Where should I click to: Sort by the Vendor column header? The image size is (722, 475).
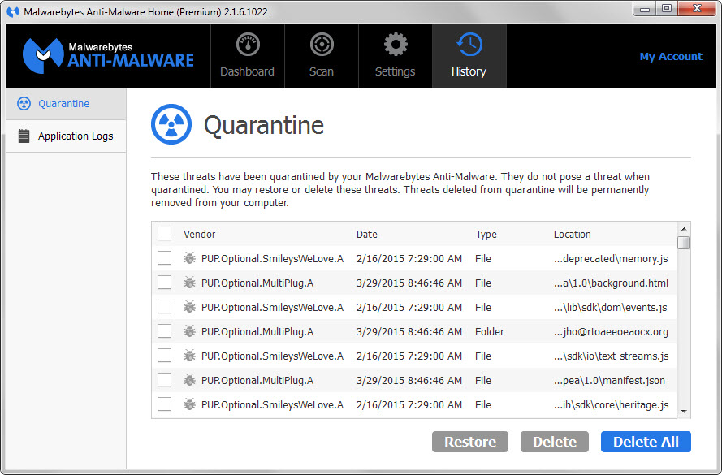point(199,235)
